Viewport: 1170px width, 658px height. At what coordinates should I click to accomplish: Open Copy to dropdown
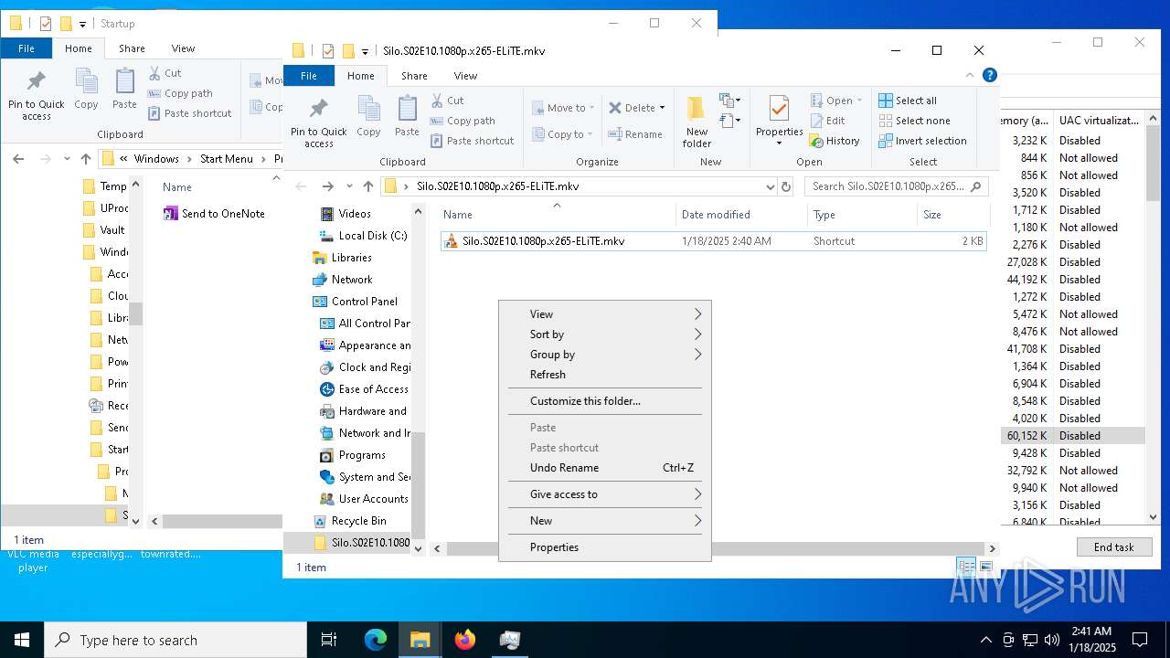[563, 134]
